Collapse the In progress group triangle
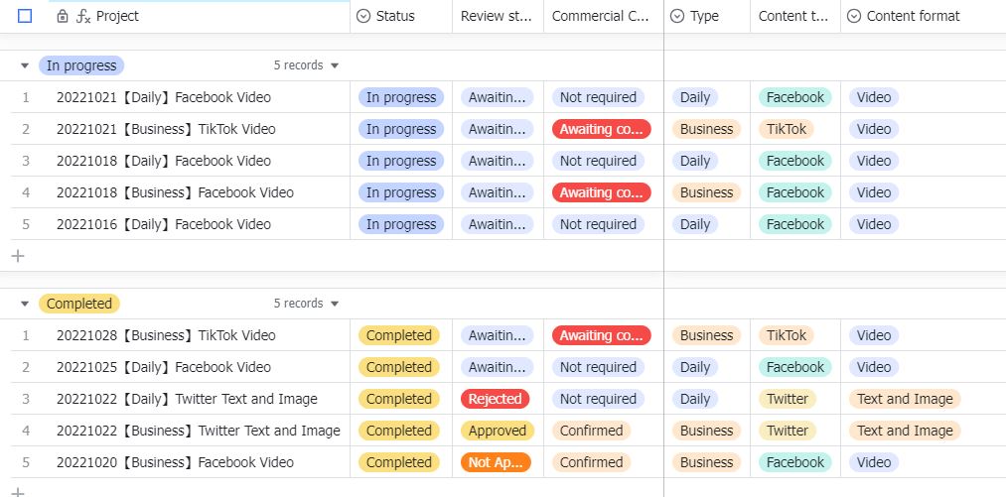This screenshot has height=497, width=1006. (25, 65)
